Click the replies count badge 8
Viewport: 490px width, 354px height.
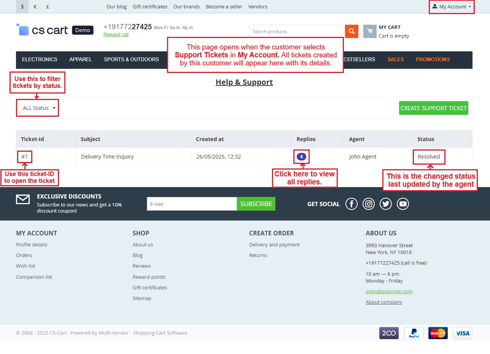point(301,157)
